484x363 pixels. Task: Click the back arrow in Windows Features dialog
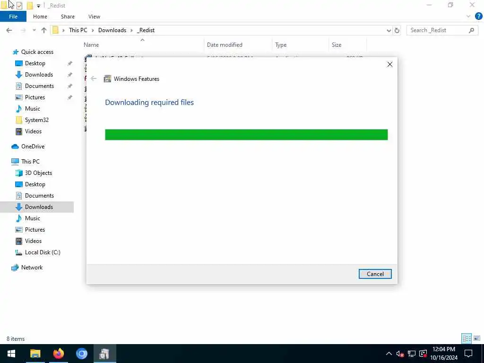coord(94,79)
